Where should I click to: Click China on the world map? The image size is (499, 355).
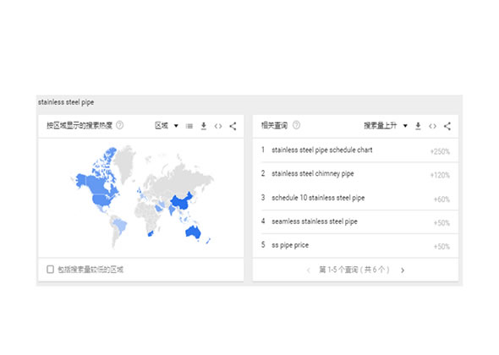pos(181,202)
